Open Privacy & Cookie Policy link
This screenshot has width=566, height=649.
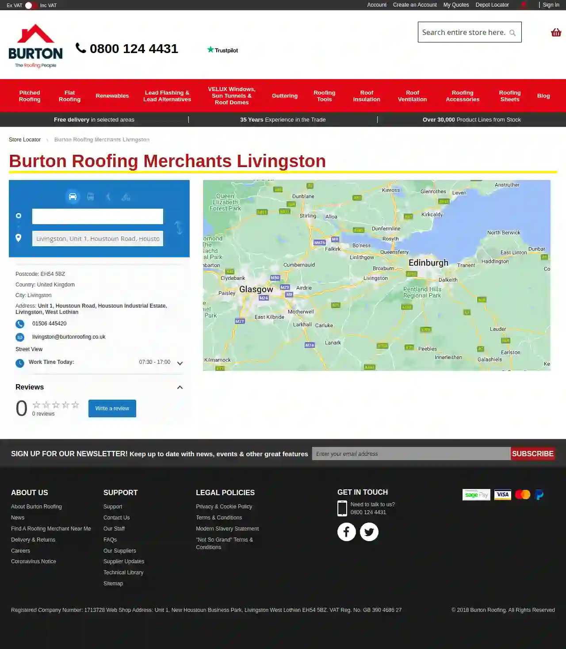point(224,507)
